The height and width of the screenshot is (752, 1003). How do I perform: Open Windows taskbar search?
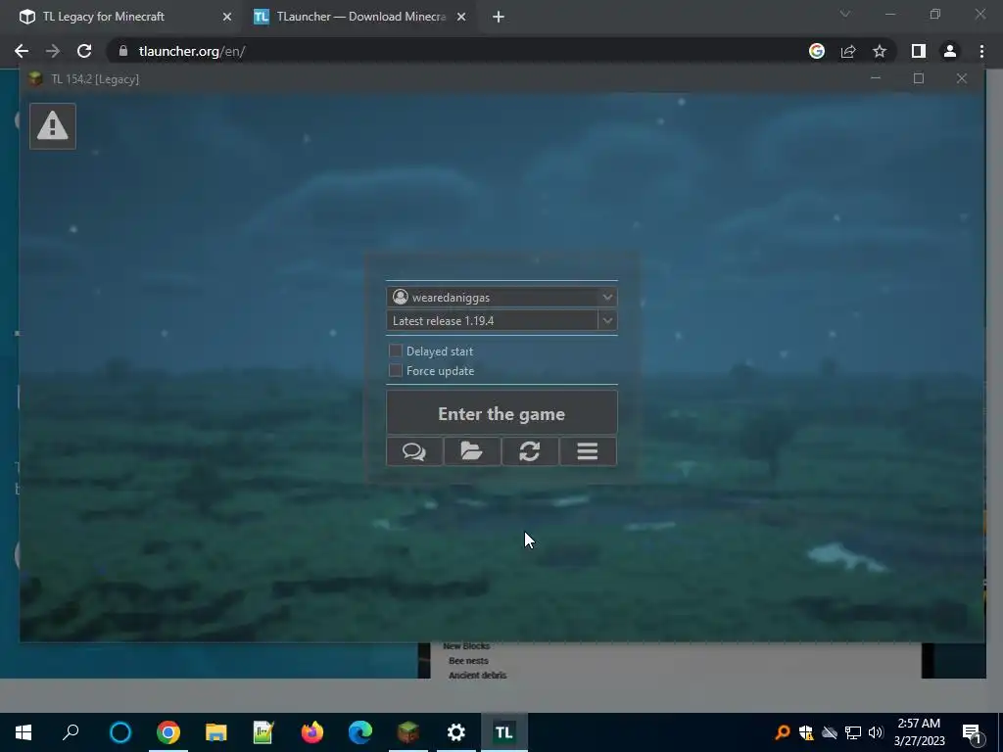click(71, 732)
